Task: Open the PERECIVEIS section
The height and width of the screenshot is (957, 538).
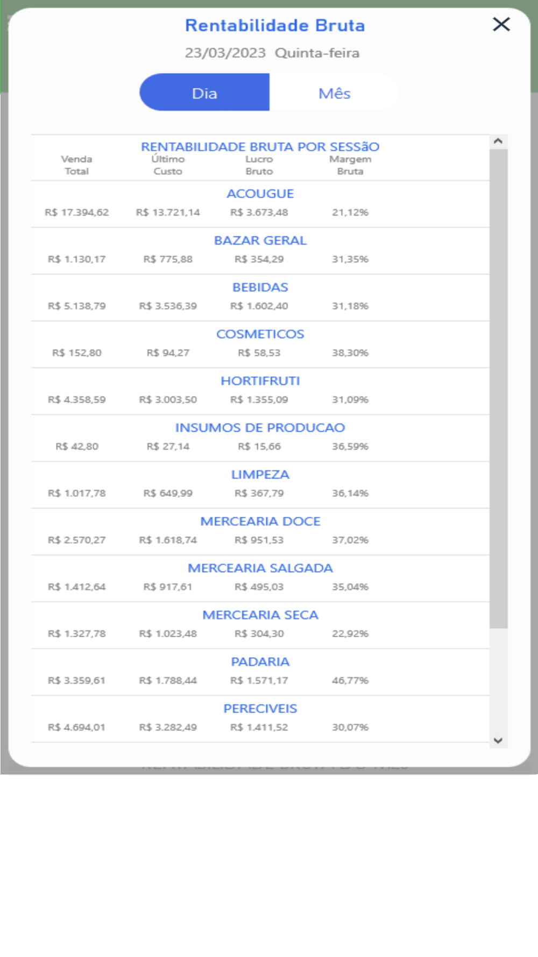Action: pyautogui.click(x=260, y=709)
